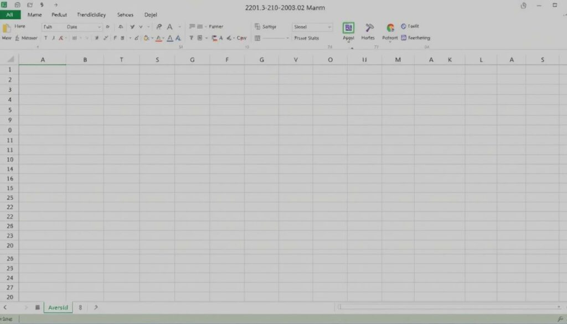This screenshot has height=324, width=567.
Task: Select column O header
Action: [330, 60]
